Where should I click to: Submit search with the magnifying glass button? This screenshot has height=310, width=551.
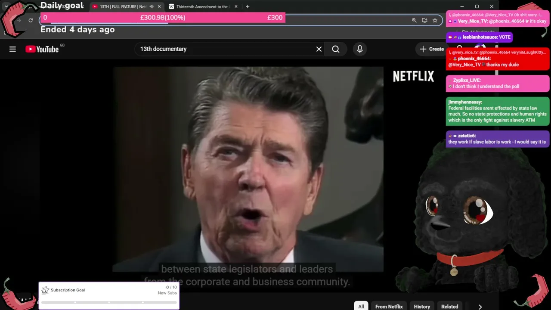[x=336, y=49]
